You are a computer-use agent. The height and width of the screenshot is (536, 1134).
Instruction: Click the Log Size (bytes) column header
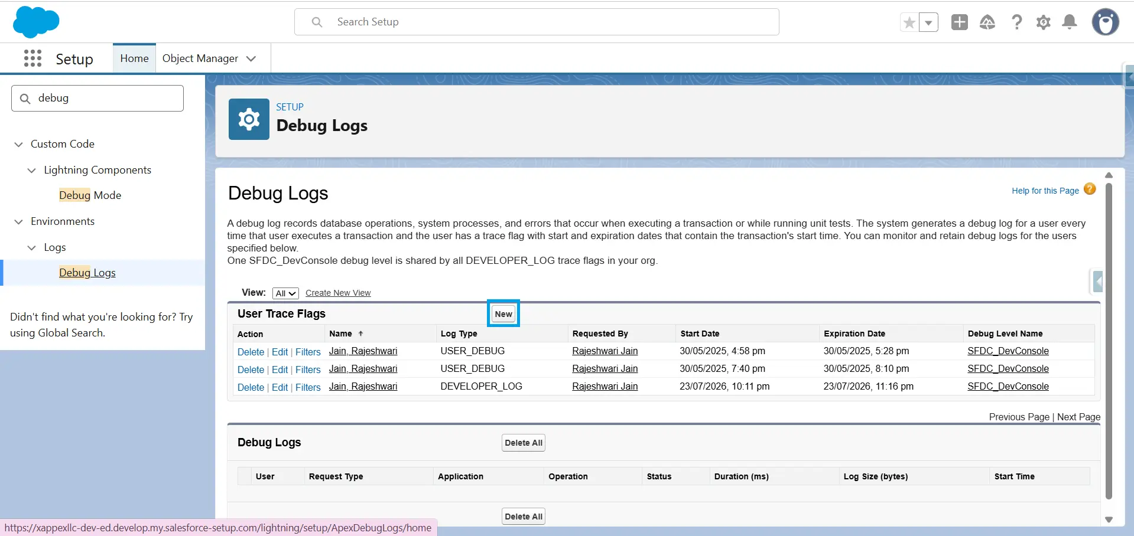[876, 476]
